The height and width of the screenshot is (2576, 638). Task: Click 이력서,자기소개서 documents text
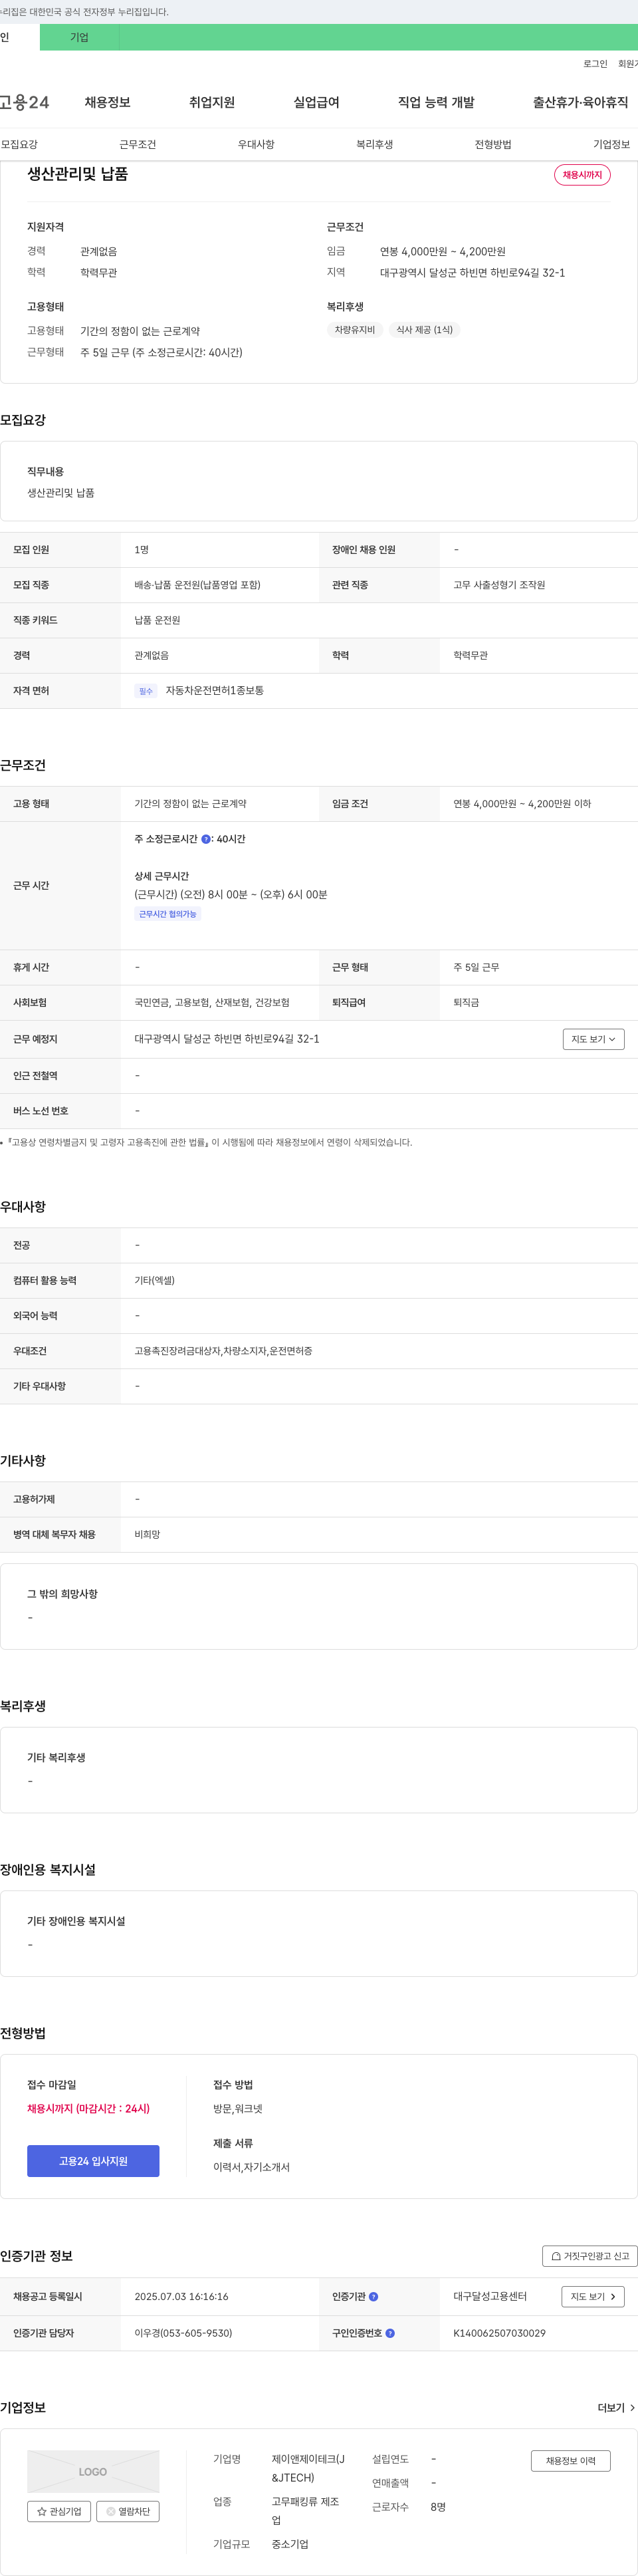tap(251, 2167)
